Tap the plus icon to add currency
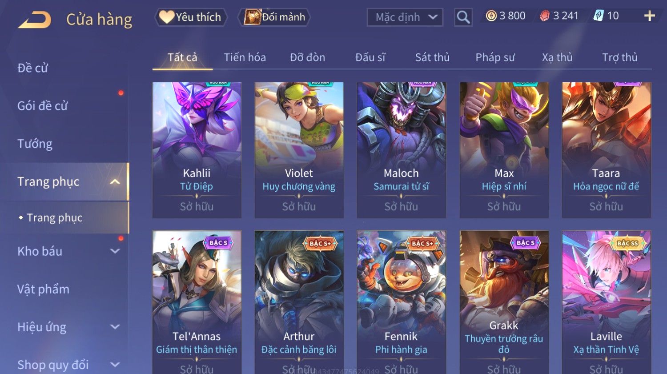Screen dimensions: 667x374 [650, 16]
